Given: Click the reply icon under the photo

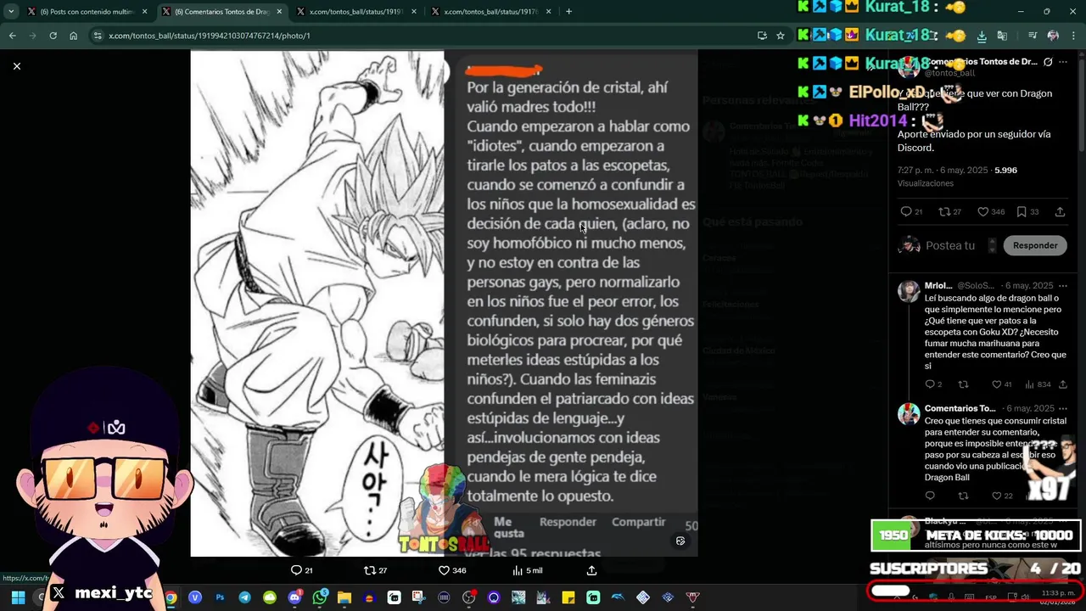Looking at the screenshot, I should pyautogui.click(x=296, y=570).
